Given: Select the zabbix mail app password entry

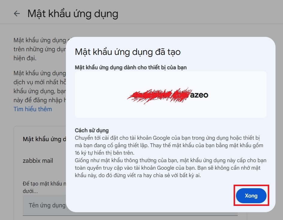Looking at the screenshot, I should (38, 161).
